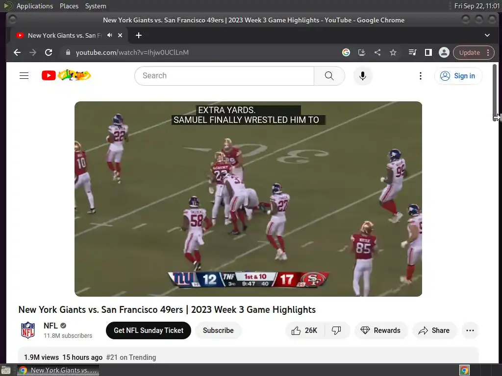Click #21 on Trending link

131,357
